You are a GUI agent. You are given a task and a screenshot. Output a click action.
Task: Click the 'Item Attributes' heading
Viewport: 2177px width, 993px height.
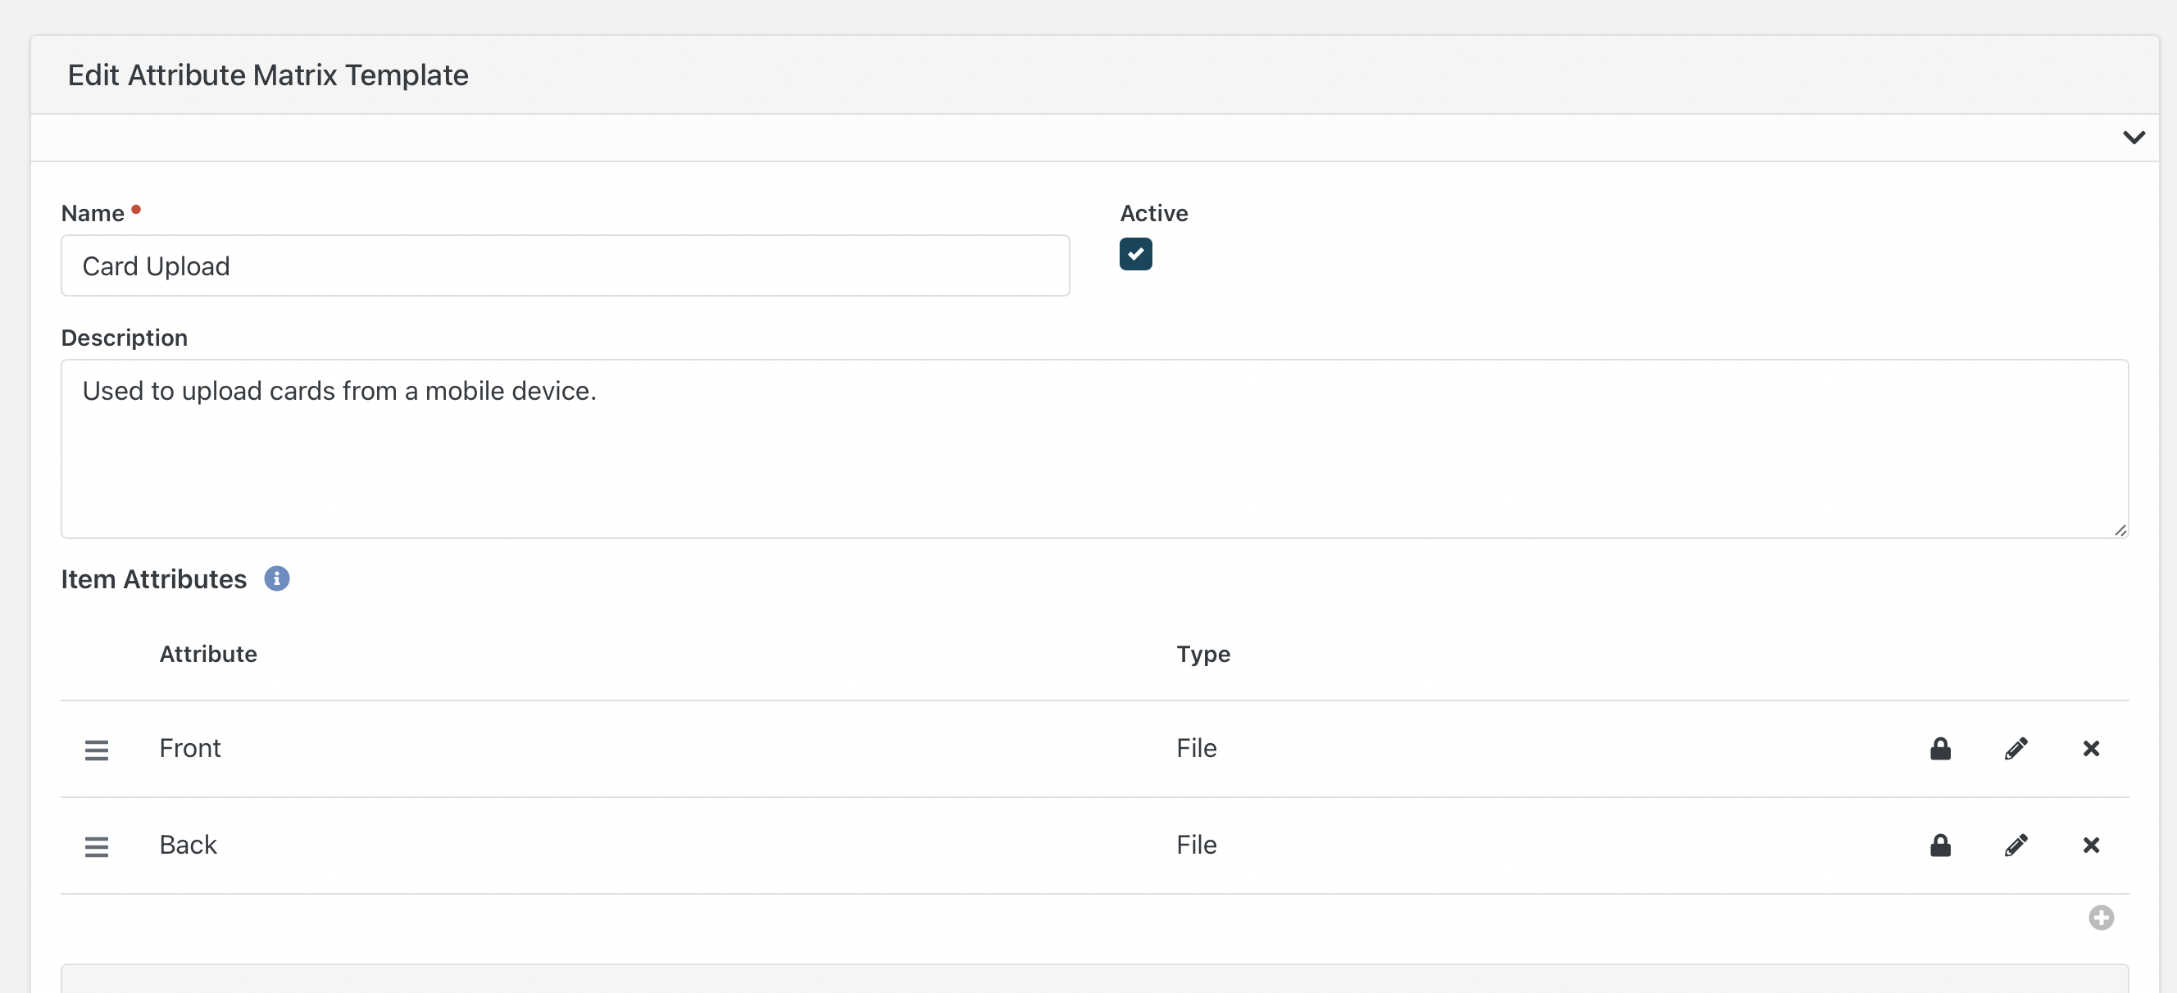[x=153, y=579]
